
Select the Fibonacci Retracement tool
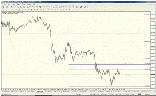22,10
